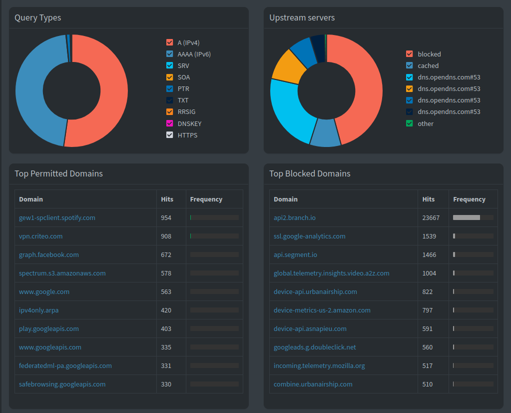Click the Domain header in Top Blocked Domains

click(286, 199)
